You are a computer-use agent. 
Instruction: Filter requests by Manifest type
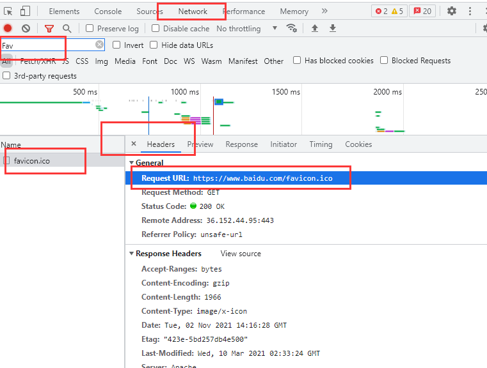click(x=243, y=61)
